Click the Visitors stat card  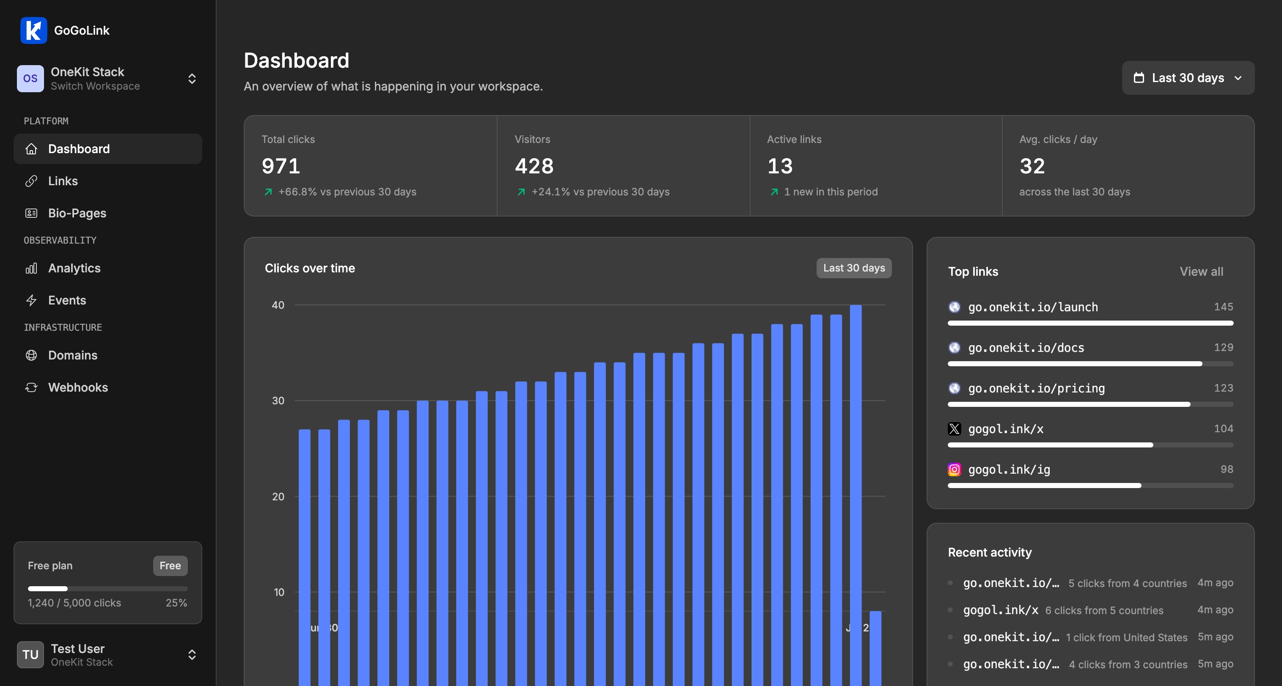click(623, 166)
